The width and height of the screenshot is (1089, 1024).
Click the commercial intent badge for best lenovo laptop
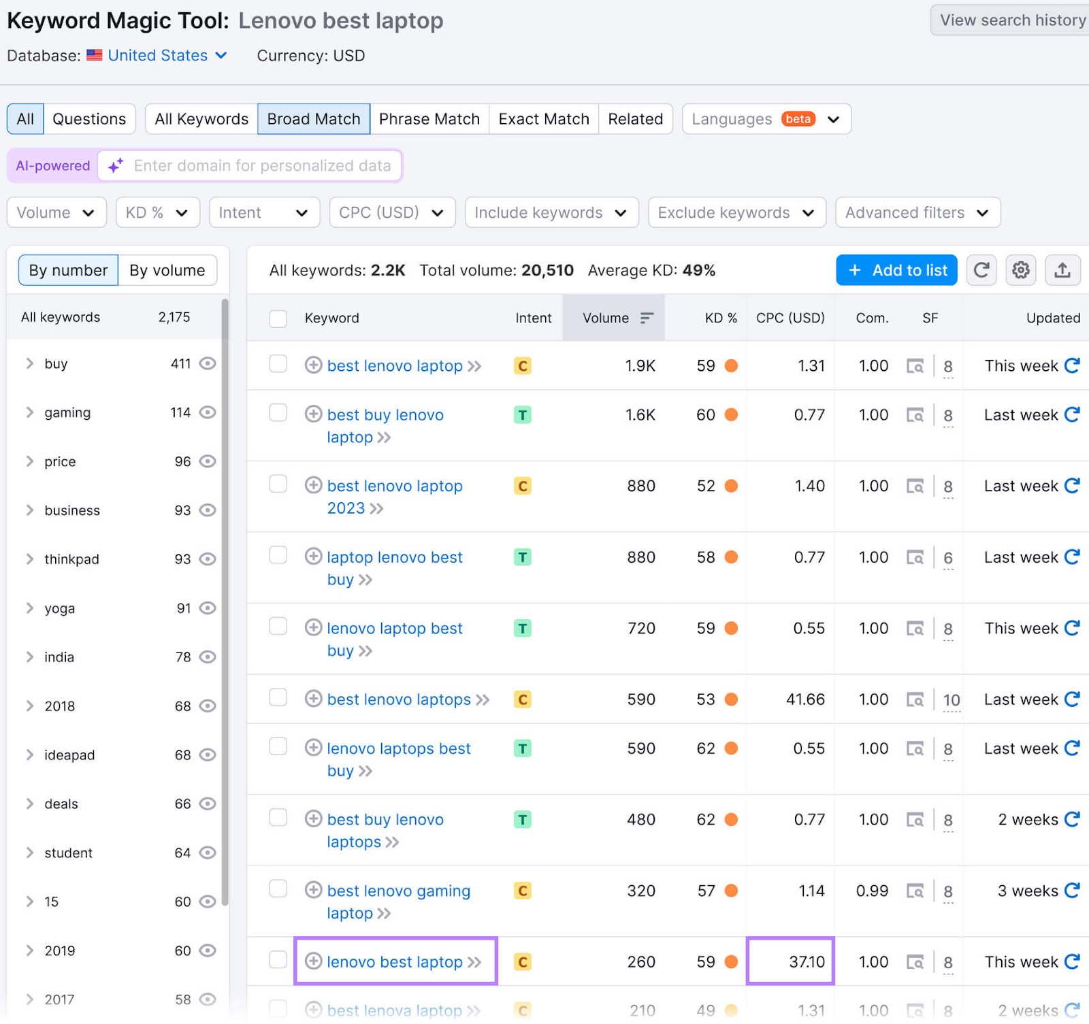pyautogui.click(x=521, y=365)
